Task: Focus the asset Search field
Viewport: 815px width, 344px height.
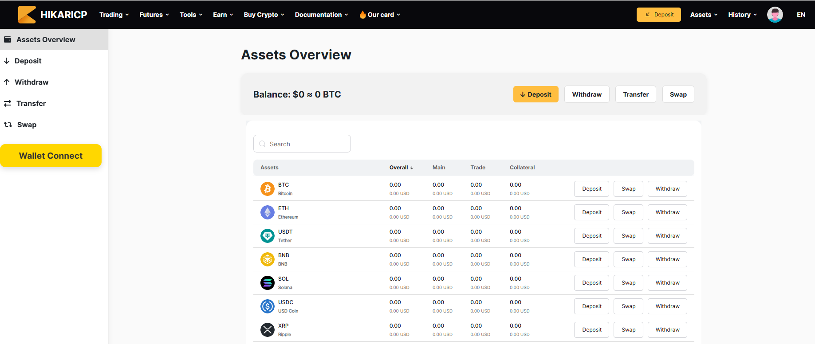Action: click(x=302, y=144)
